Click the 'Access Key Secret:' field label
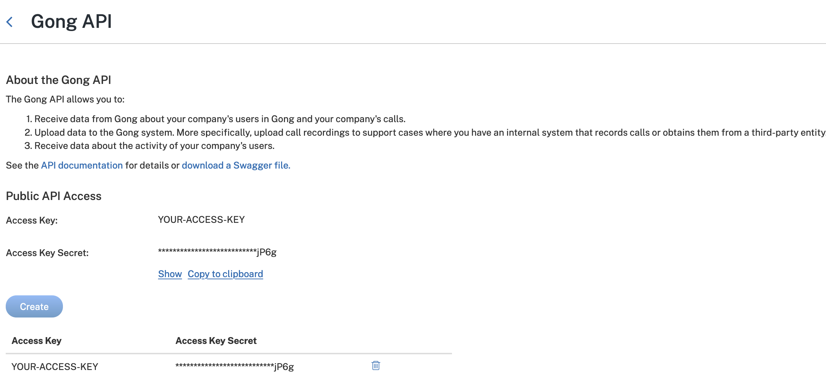The height and width of the screenshot is (385, 826). point(47,253)
